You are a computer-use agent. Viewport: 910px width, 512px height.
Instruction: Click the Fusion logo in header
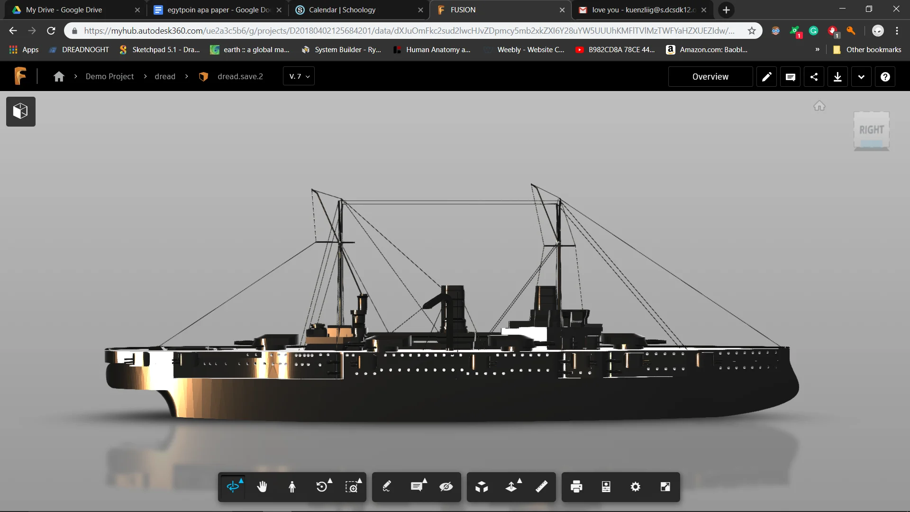click(x=20, y=76)
